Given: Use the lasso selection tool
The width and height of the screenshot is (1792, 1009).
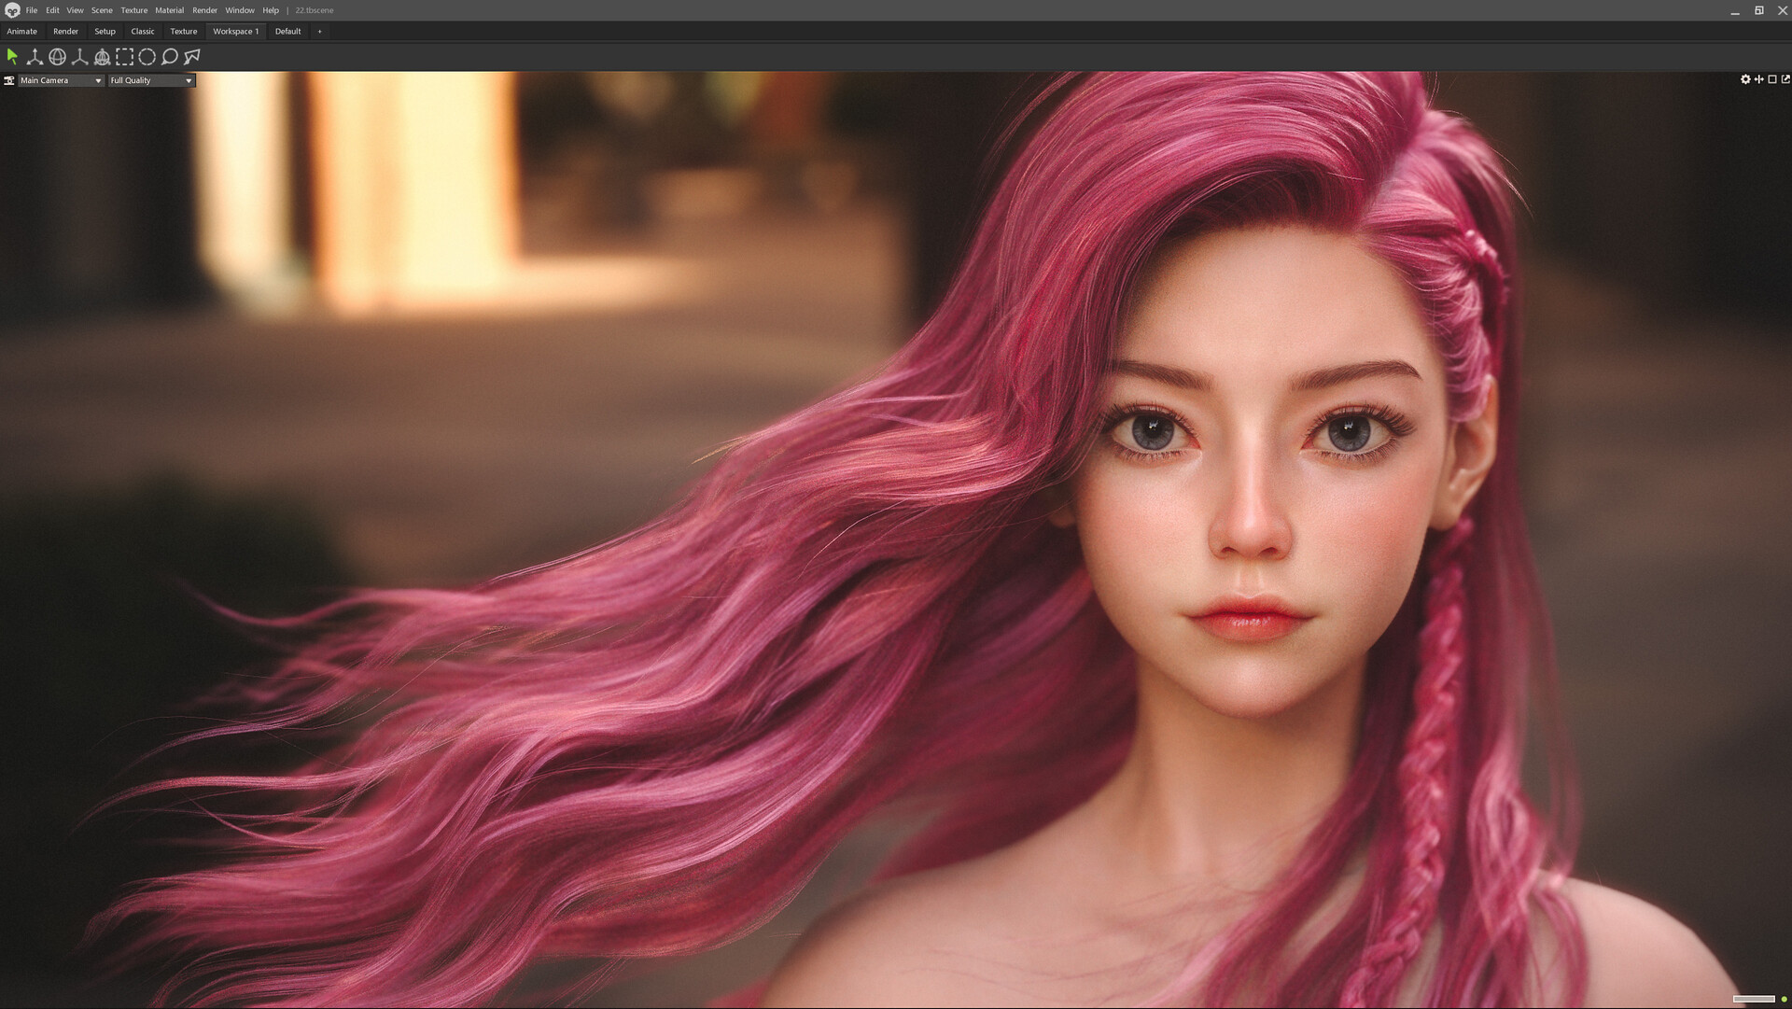Looking at the screenshot, I should [x=169, y=57].
